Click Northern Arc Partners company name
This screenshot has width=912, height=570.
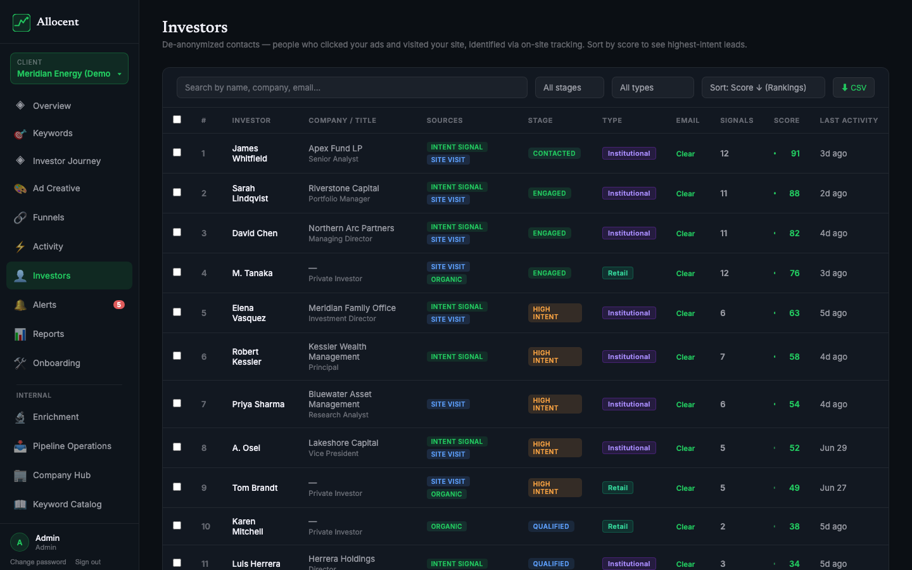351,228
